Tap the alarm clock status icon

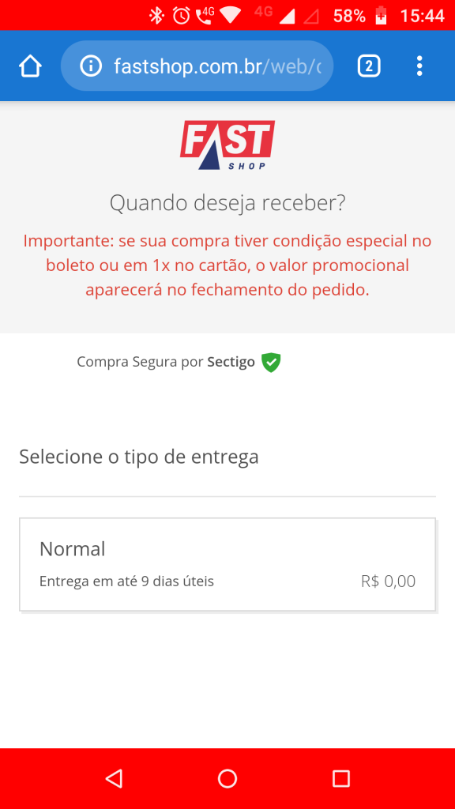click(x=181, y=16)
